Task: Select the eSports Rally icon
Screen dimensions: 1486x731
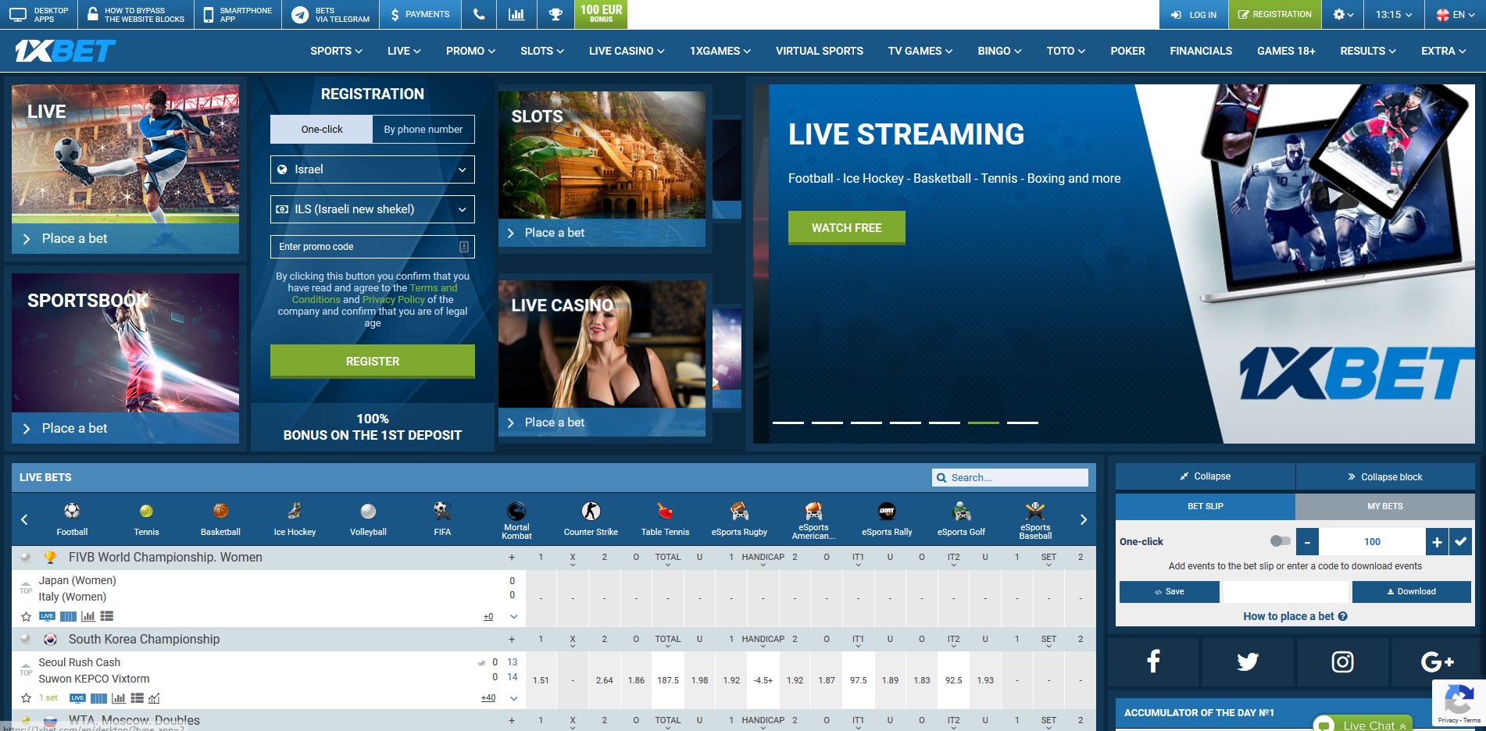Action: click(x=887, y=519)
